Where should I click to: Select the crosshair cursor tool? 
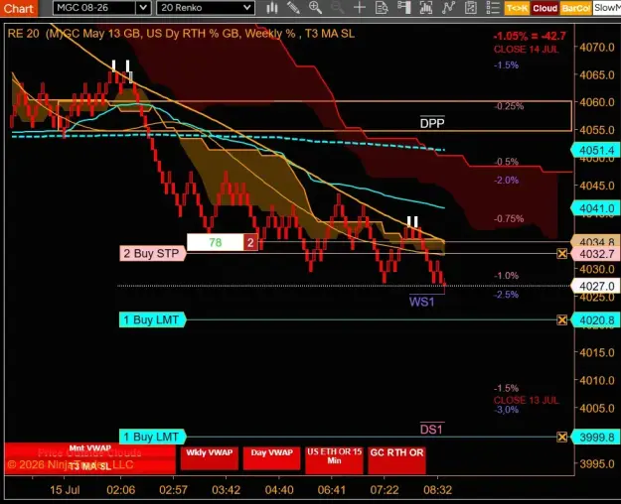(x=360, y=8)
